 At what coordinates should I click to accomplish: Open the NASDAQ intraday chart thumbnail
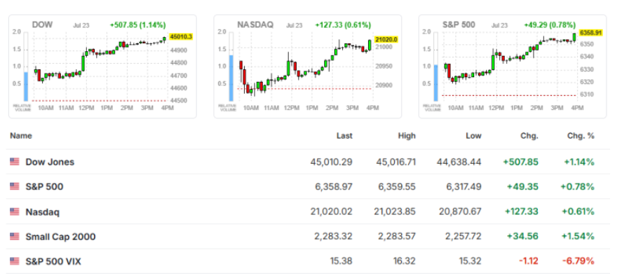(308, 67)
